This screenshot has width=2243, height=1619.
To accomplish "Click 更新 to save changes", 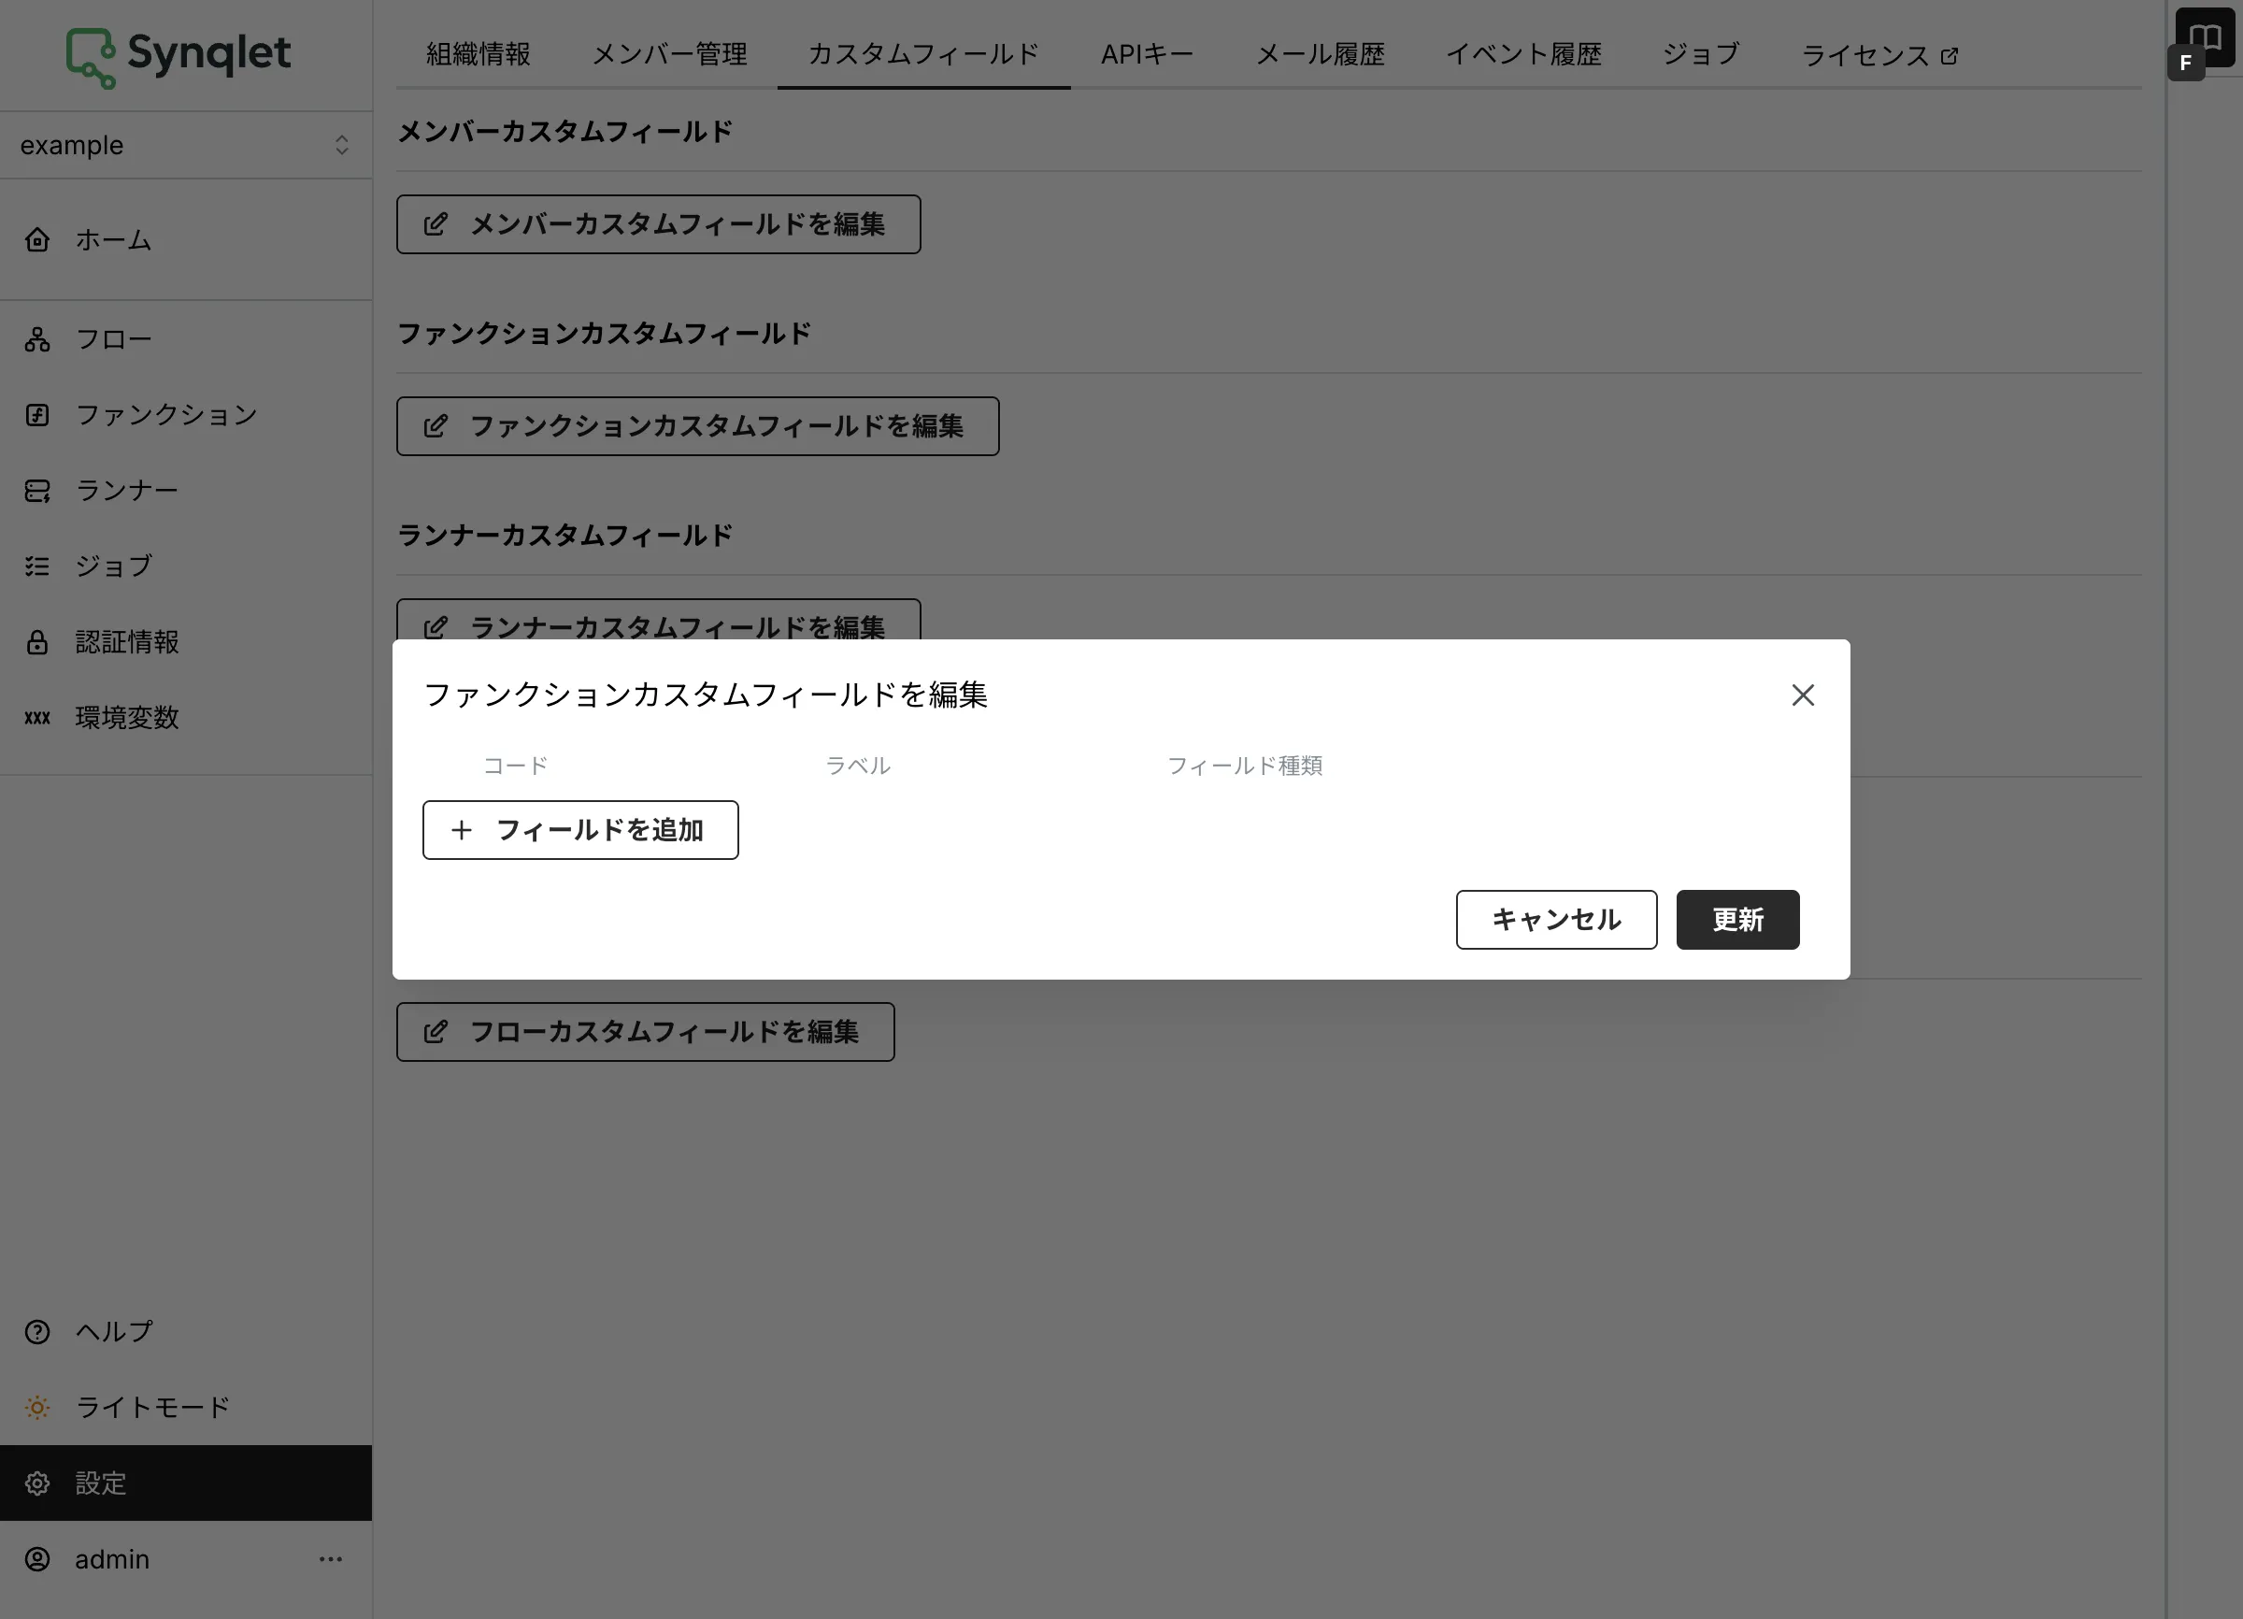I will [x=1737, y=920].
